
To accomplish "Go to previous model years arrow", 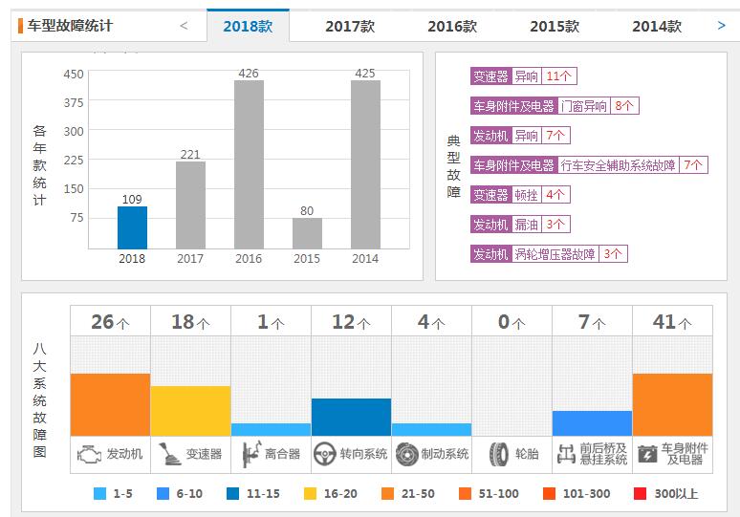I will click(x=185, y=26).
